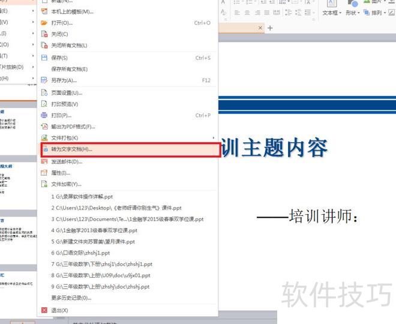This screenshot has width=396, height=324.
Task: Expand the (V) view menu submenu
Action: 33,22
